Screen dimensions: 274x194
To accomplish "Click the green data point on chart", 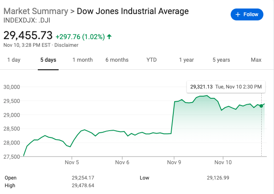I will click(261, 106).
